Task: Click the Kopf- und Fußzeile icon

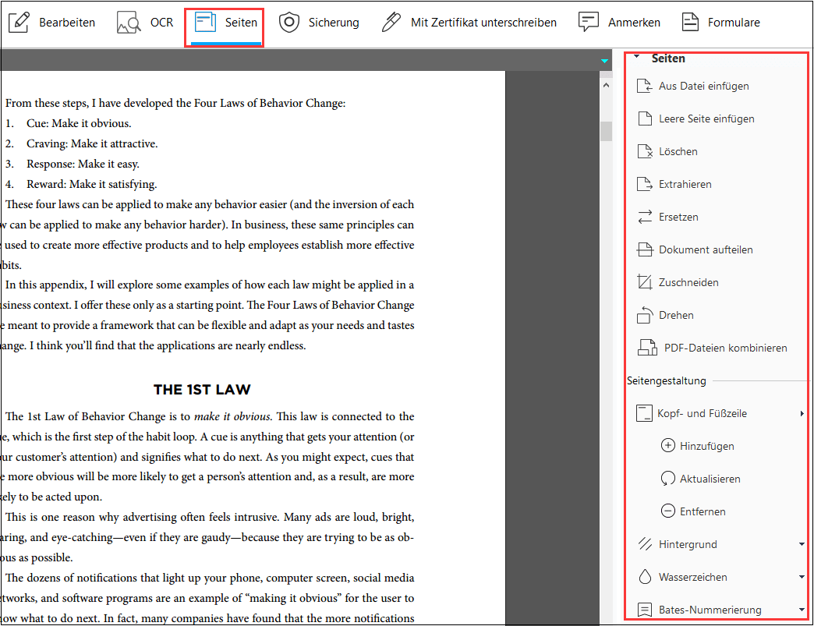Action: (x=644, y=414)
